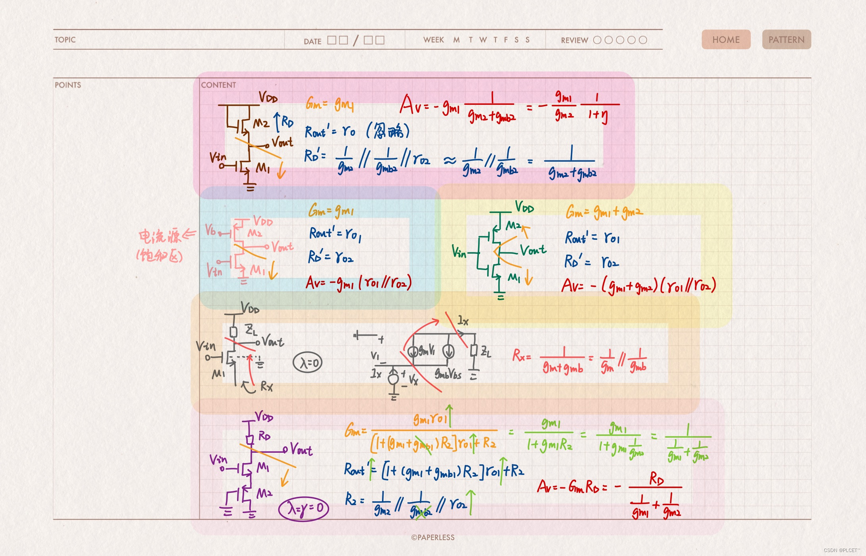Click the CONTENT section label
Image resolution: width=866 pixels, height=556 pixels.
click(x=218, y=85)
